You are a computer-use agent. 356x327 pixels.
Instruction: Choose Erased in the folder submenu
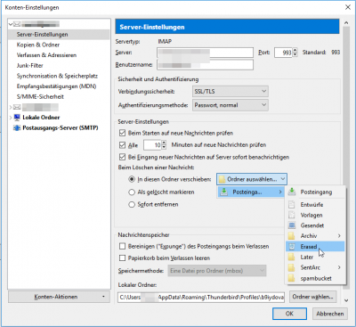(x=315, y=247)
